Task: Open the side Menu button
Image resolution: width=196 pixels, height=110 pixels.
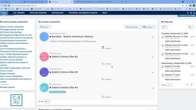Action: 4,13
